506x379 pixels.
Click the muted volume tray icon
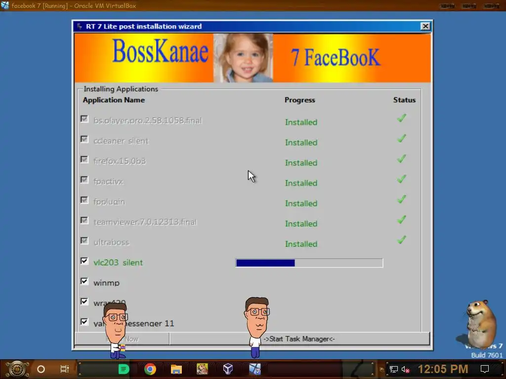click(x=405, y=369)
